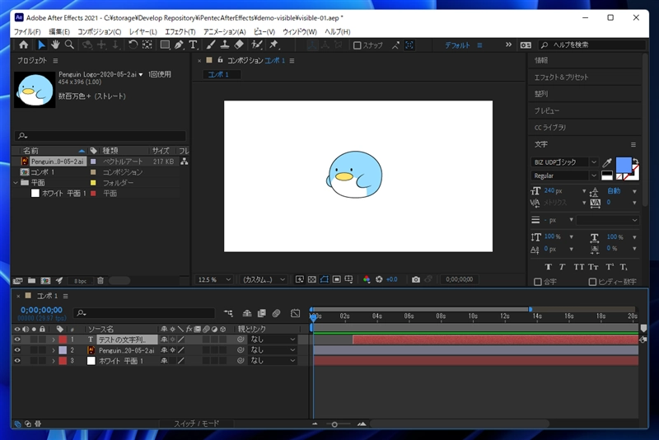Image resolution: width=659 pixels, height=440 pixels.
Task: Open the エフェクト&プリセット panel
Action: pyautogui.click(x=561, y=77)
